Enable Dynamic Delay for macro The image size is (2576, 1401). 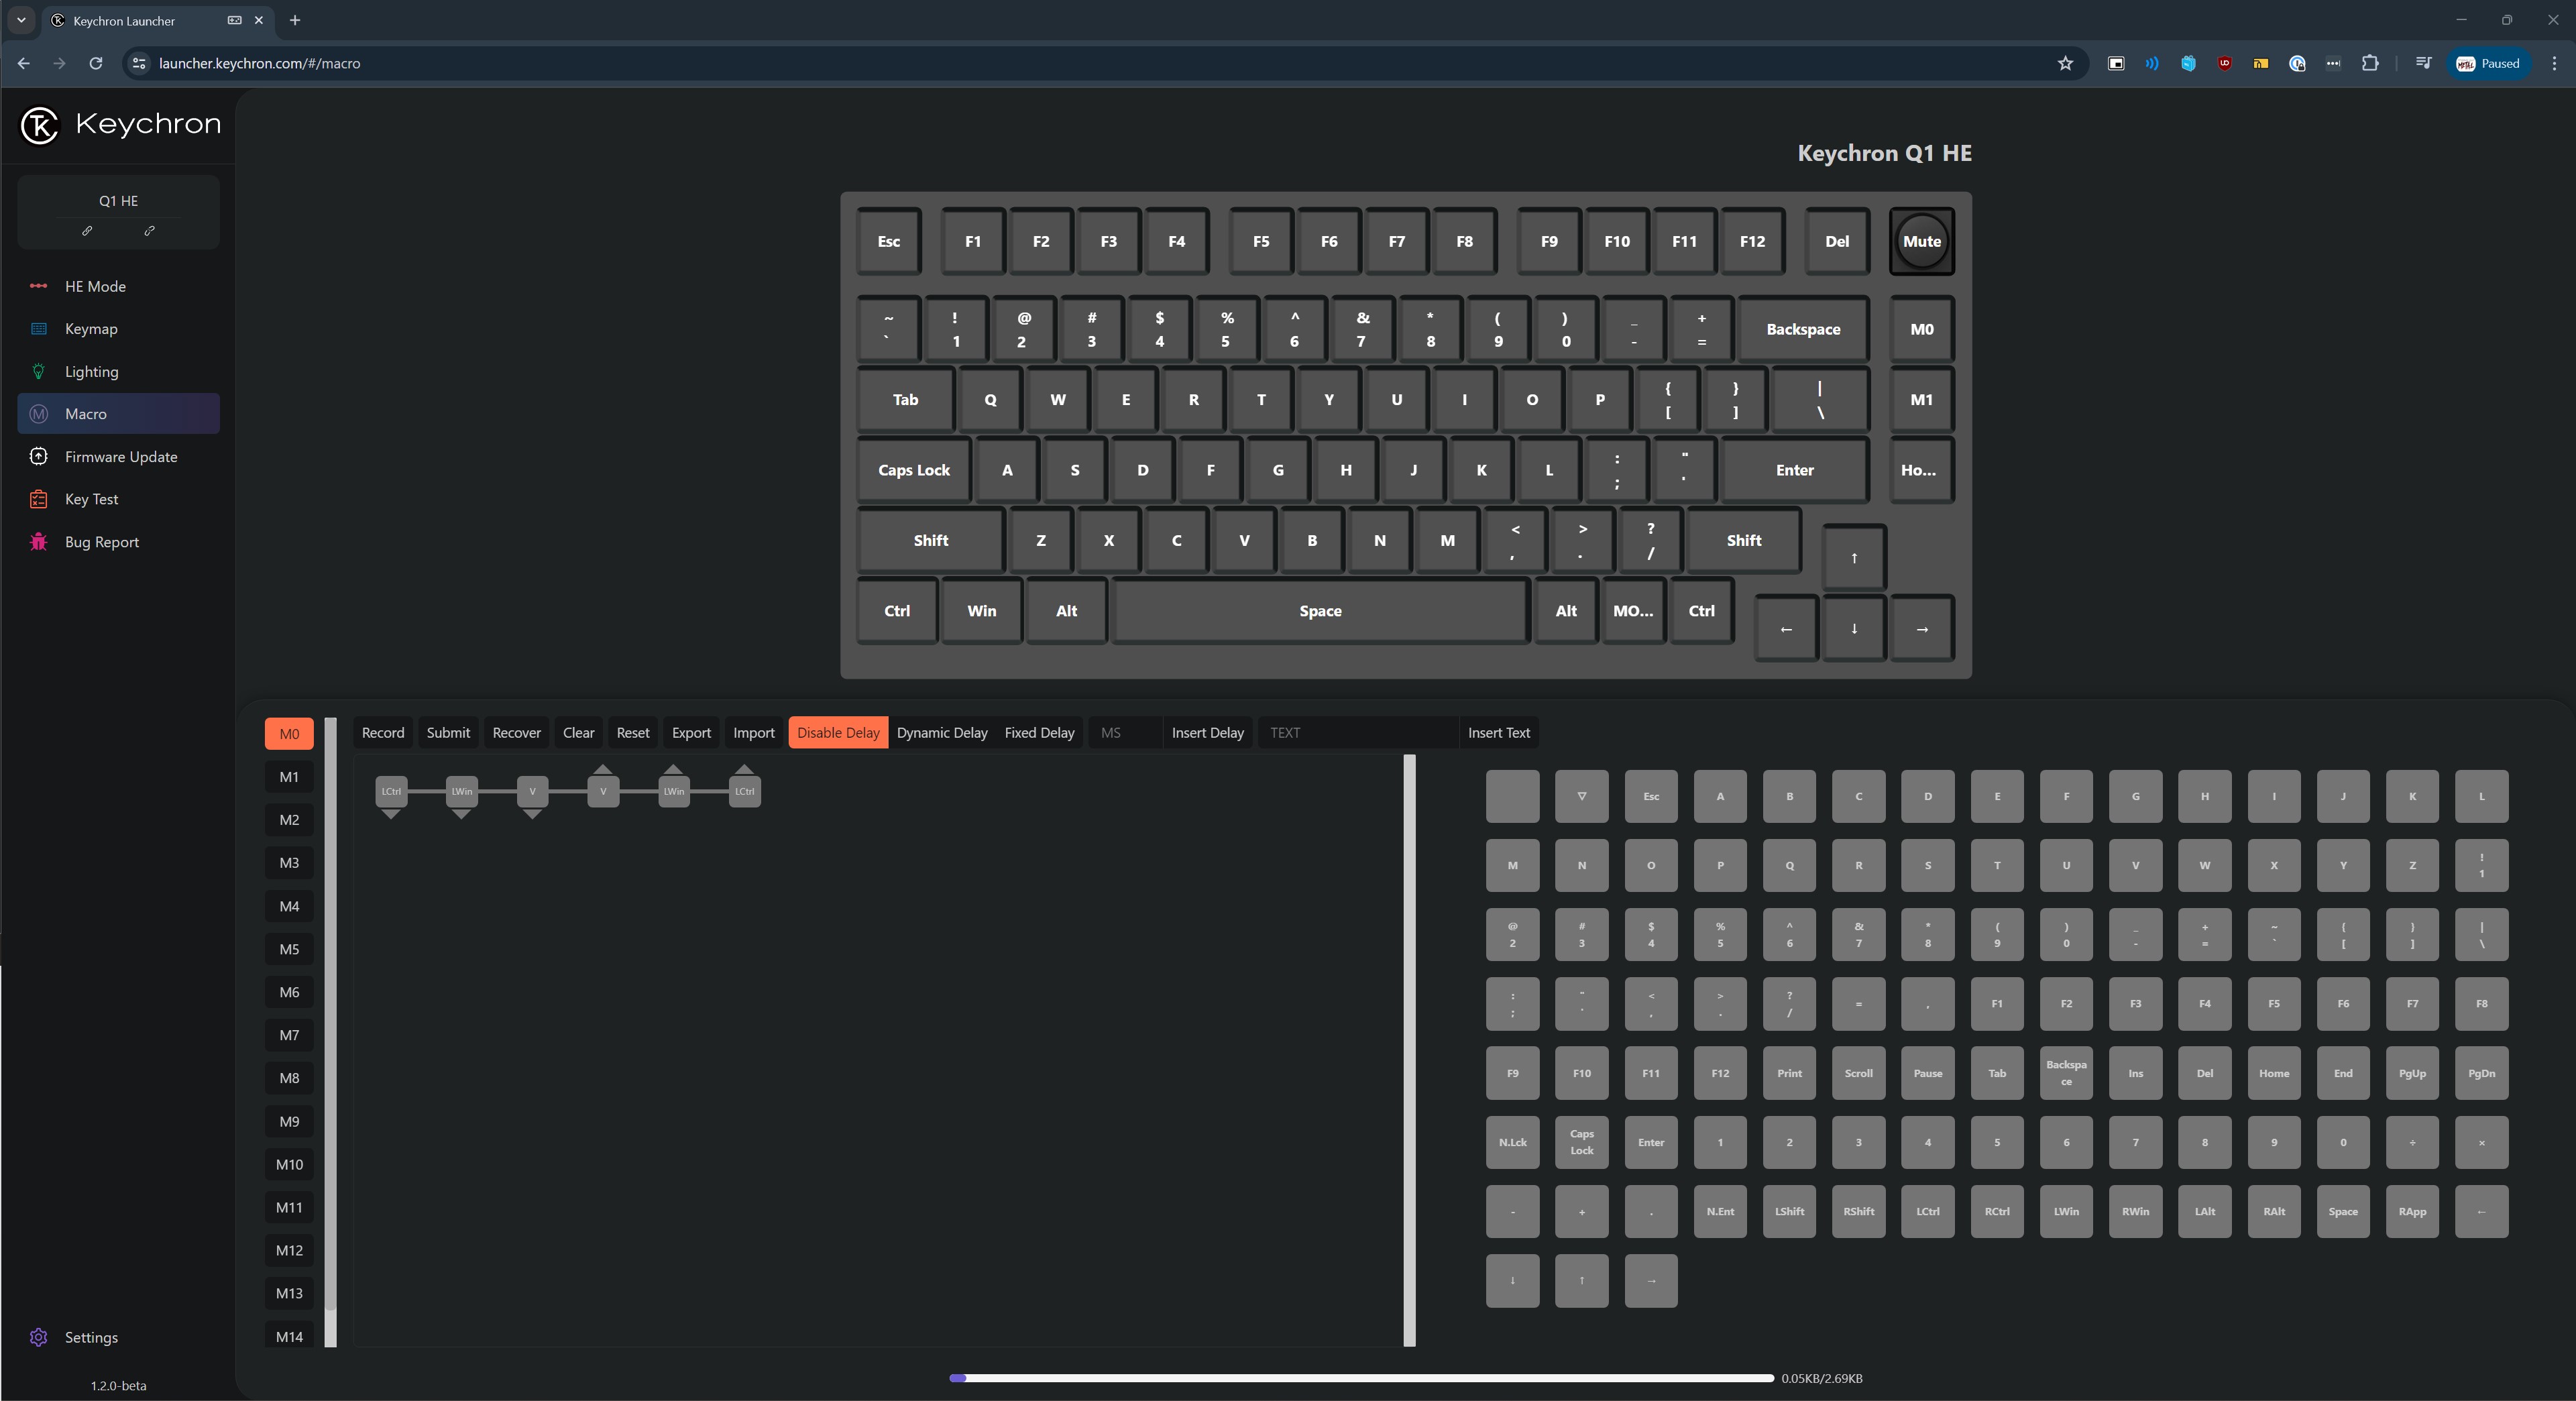pyautogui.click(x=944, y=732)
